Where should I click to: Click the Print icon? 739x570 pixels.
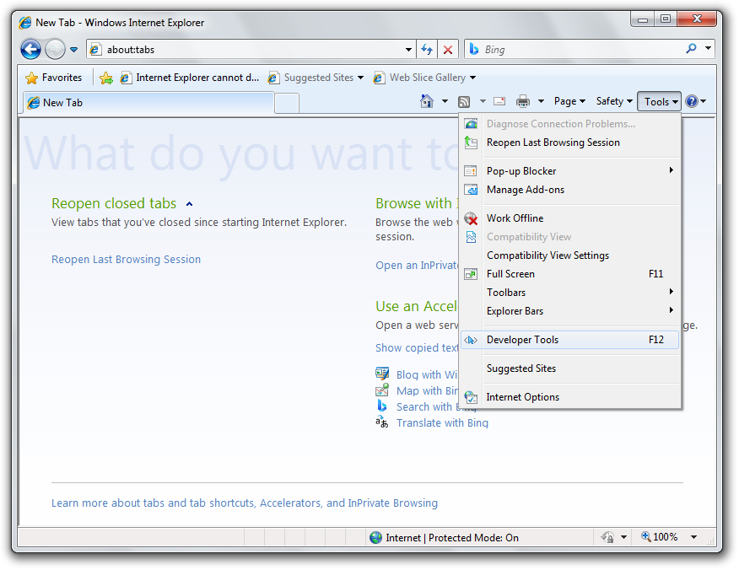[x=523, y=101]
